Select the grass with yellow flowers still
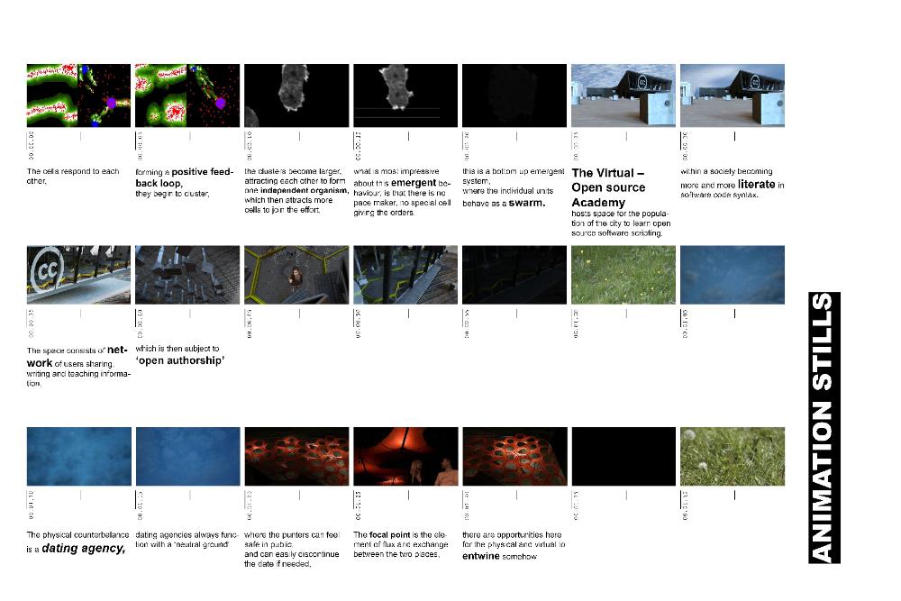 tap(623, 275)
